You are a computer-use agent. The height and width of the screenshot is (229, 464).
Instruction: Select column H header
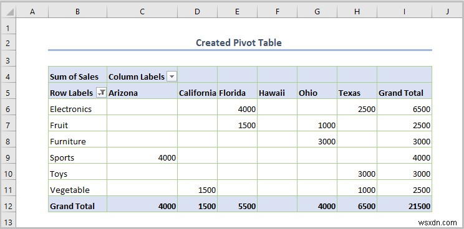coord(357,11)
